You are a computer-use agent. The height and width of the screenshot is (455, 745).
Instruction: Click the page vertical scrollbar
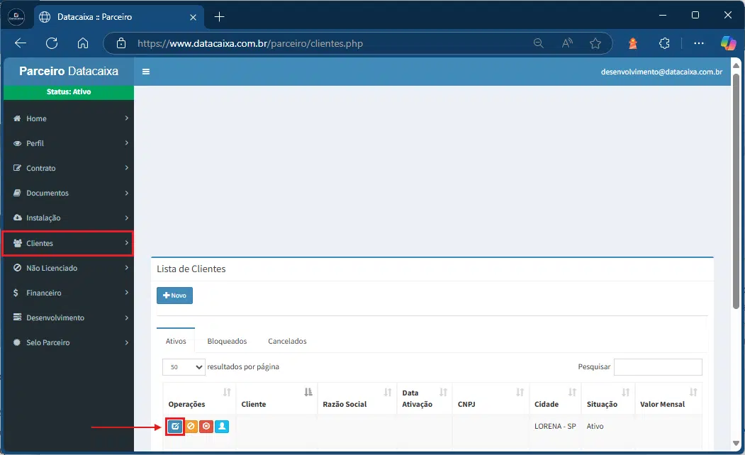736,190
